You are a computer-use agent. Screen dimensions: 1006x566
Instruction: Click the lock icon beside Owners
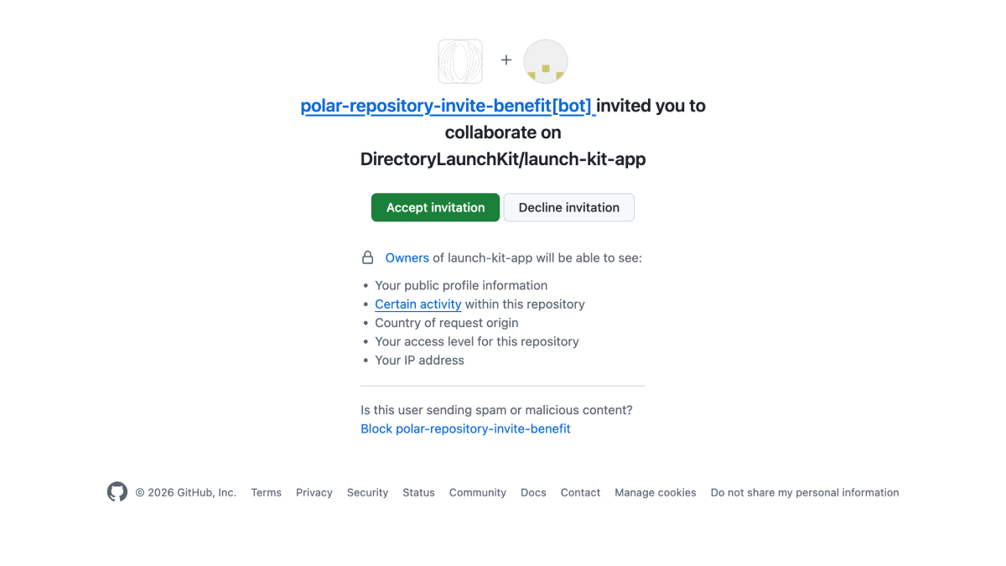367,258
